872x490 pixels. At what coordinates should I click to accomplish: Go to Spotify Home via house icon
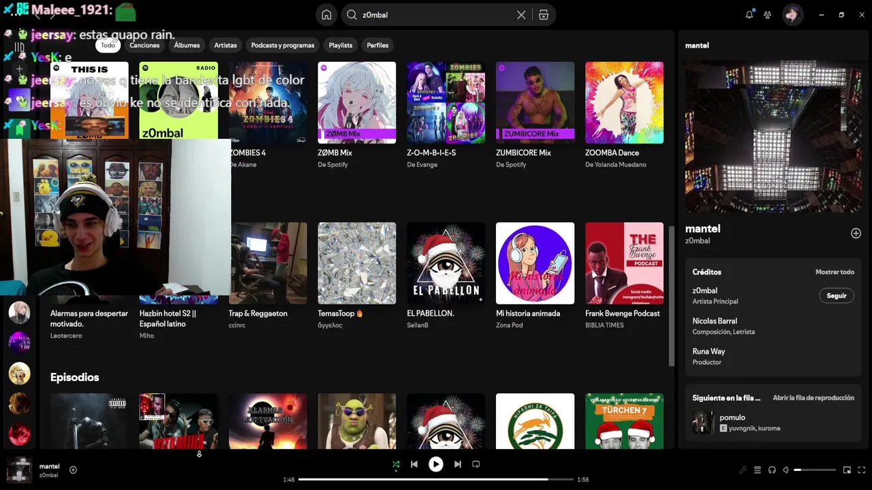pyautogui.click(x=326, y=15)
